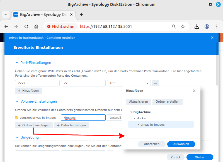Close the Hinzufügen dialog
This screenshot has height=162, width=223.
click(194, 91)
